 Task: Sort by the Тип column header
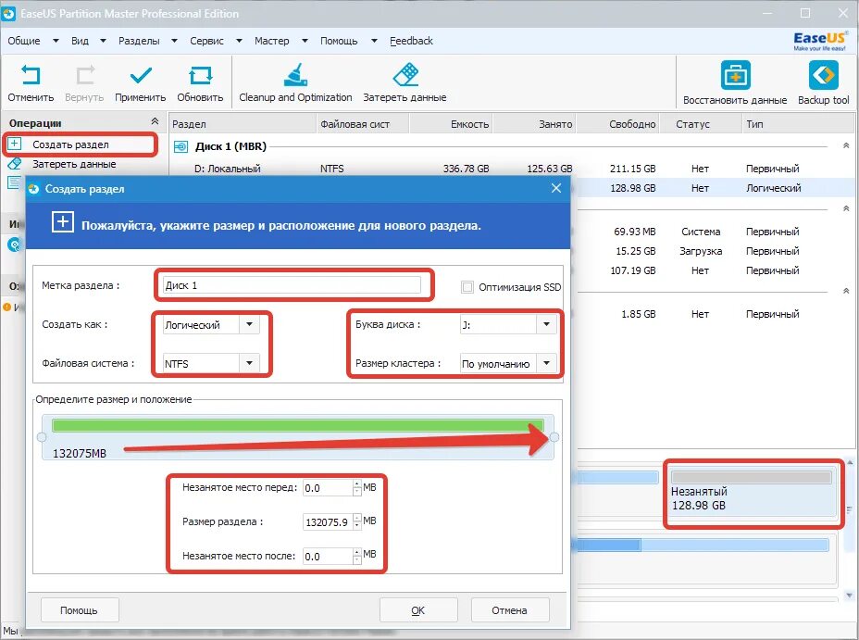click(x=798, y=124)
